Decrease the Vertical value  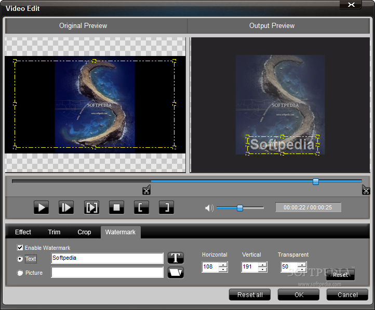pos(263,270)
